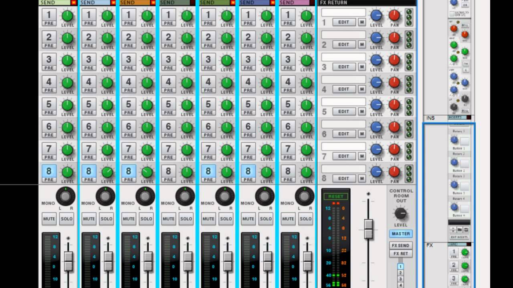Open EDIT for FX Return 5
513x288 pixels.
click(343, 112)
